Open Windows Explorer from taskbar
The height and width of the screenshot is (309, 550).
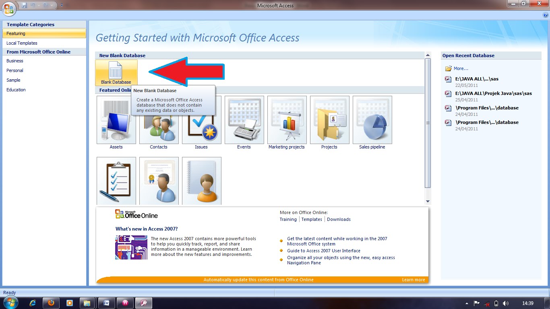(87, 303)
